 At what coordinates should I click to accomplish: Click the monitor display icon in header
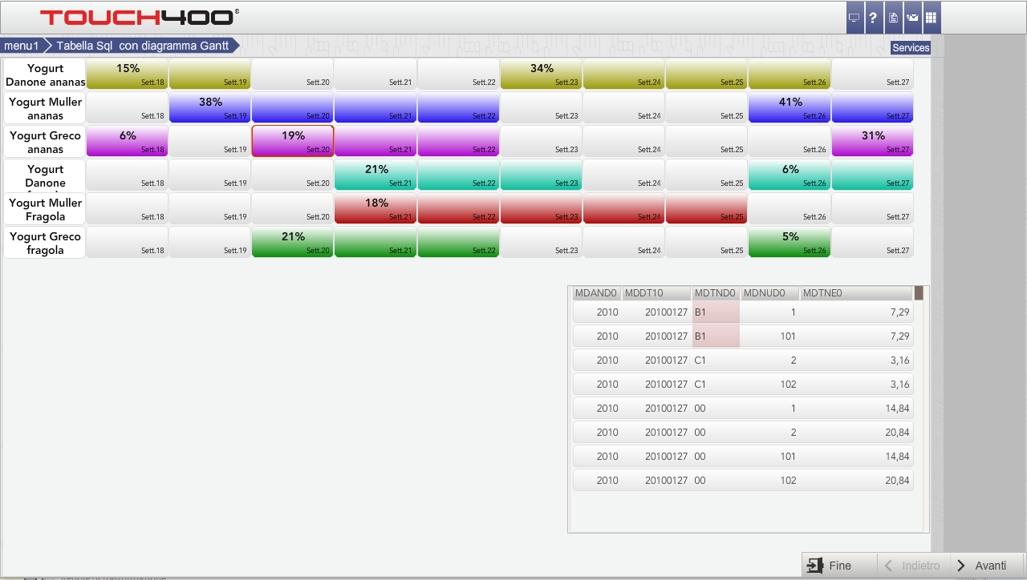coord(854,18)
